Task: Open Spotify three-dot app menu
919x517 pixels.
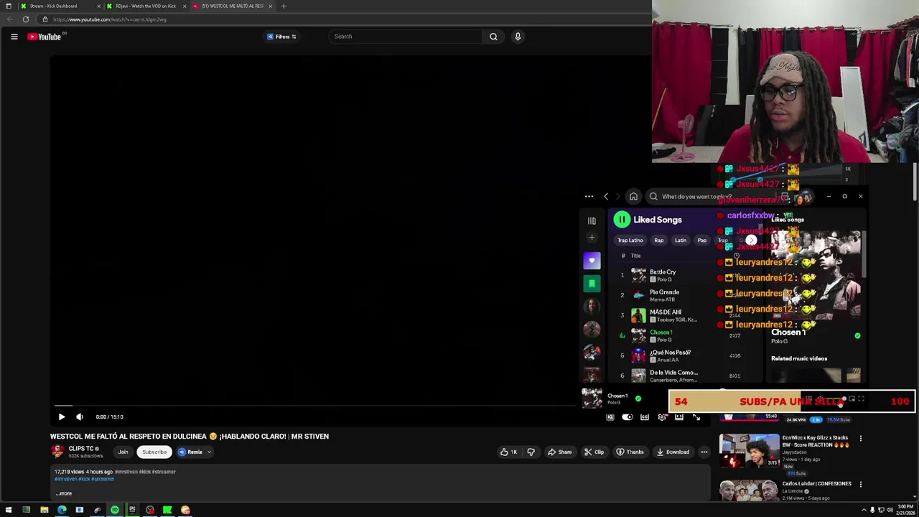Action: pos(589,197)
